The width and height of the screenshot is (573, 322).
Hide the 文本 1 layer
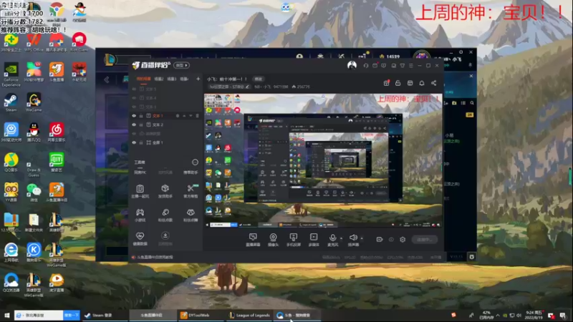click(x=134, y=116)
